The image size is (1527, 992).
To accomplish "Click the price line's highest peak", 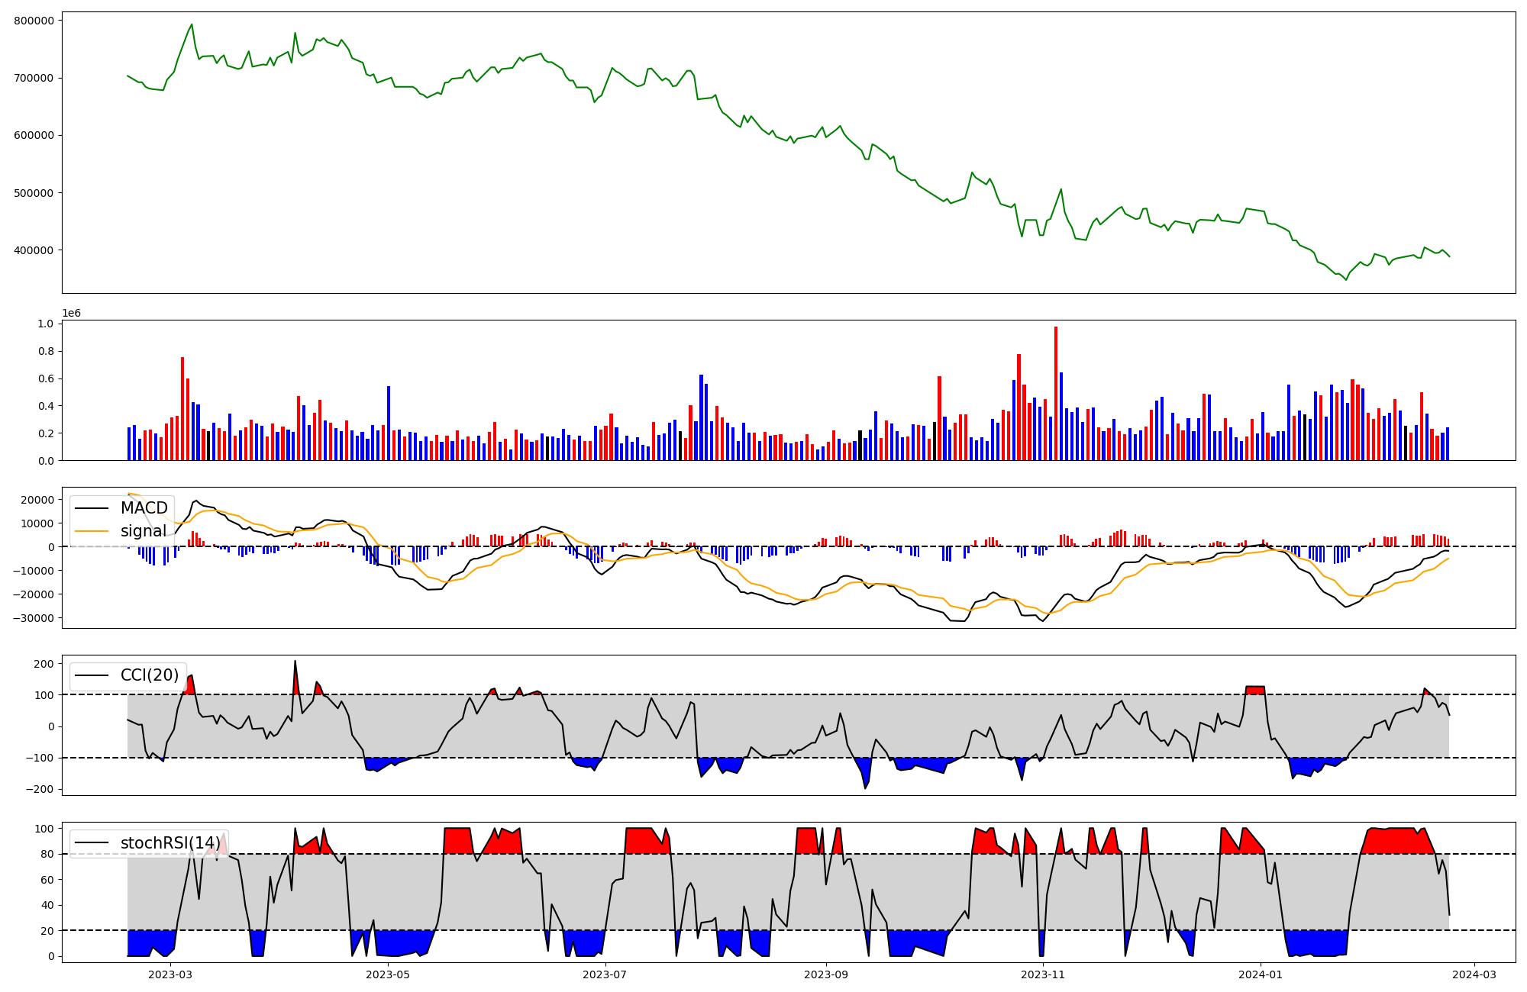I will pyautogui.click(x=192, y=24).
